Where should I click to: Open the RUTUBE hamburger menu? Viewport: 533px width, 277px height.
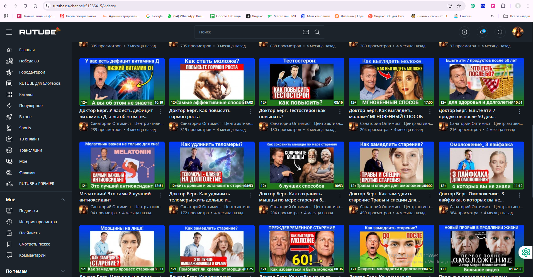click(x=9, y=32)
